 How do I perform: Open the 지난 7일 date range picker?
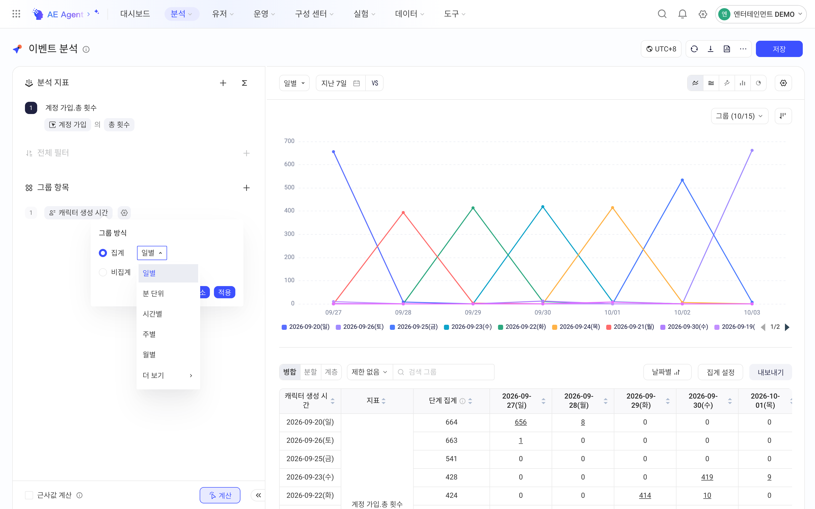[341, 83]
